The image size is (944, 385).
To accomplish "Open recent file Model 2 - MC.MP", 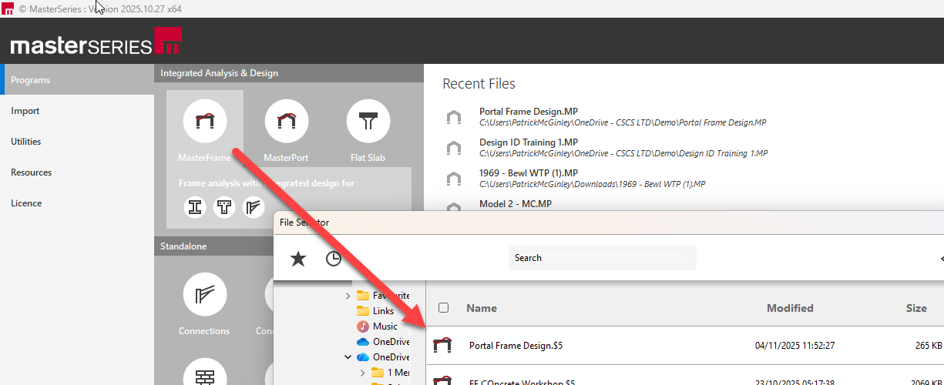I will [516, 203].
